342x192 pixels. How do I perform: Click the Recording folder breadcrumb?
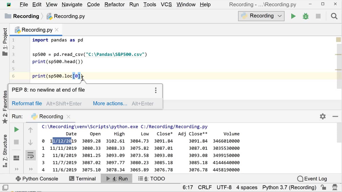tap(22, 16)
